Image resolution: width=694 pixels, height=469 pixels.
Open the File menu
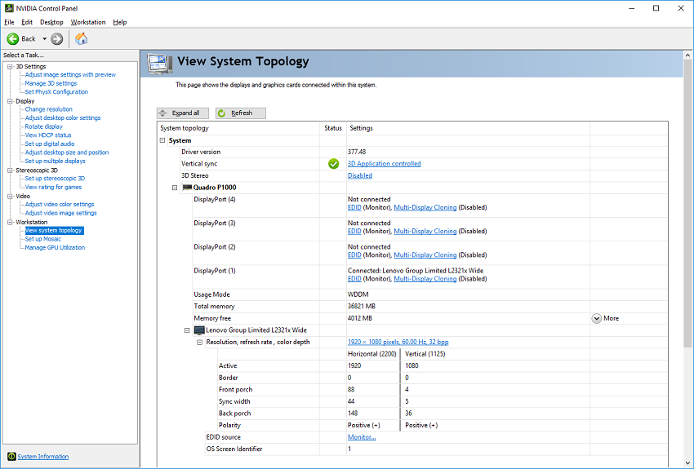tap(9, 22)
